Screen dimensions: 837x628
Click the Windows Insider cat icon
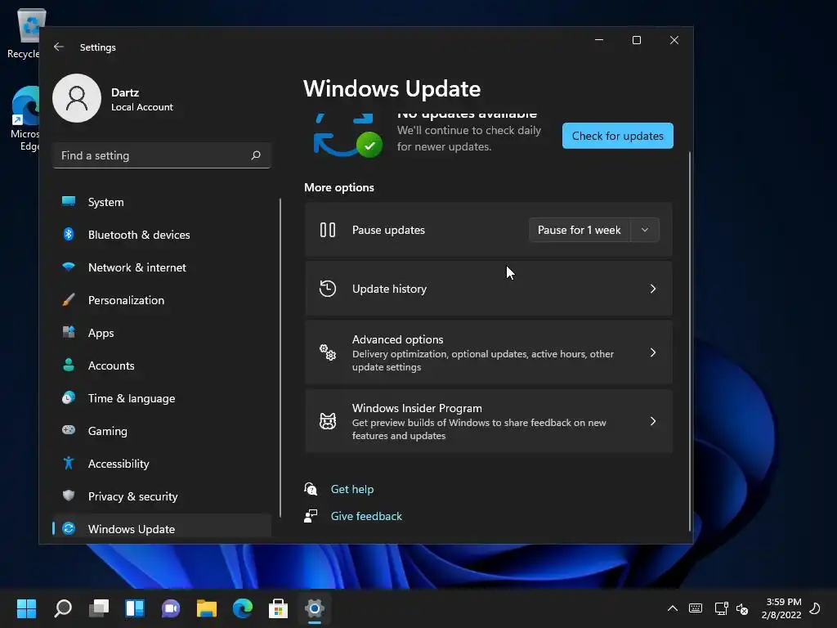coord(328,421)
